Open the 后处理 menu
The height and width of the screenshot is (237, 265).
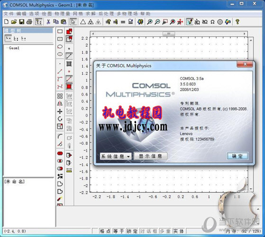click(x=106, y=14)
